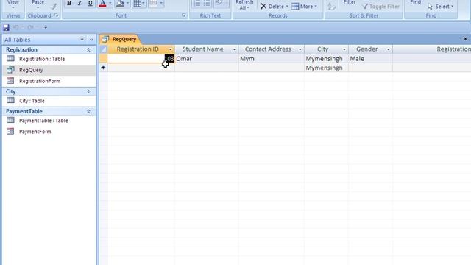Click Refresh All button

[244, 5]
